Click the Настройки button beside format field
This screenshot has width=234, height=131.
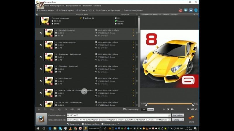point(178,115)
